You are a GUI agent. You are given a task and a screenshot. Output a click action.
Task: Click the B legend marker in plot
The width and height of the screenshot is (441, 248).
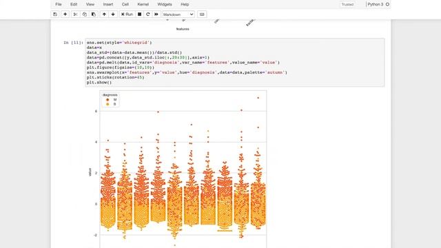pyautogui.click(x=107, y=104)
